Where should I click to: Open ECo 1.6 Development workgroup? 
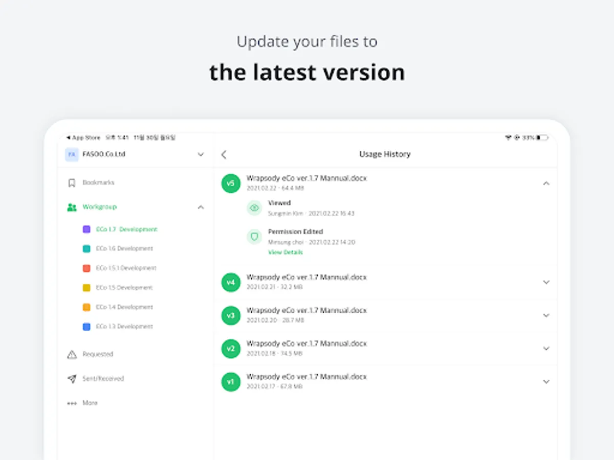coord(124,248)
